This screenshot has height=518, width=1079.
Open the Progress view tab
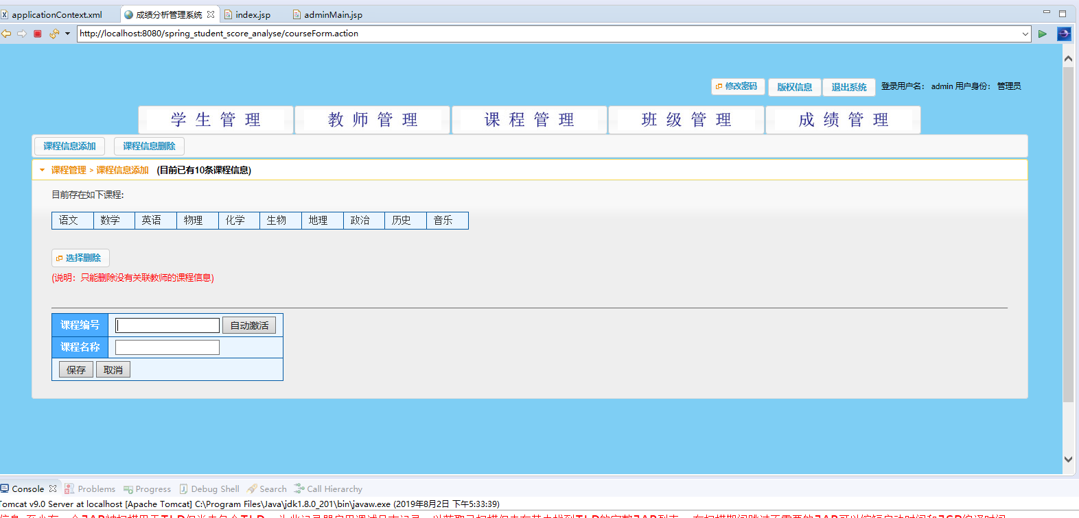click(148, 489)
